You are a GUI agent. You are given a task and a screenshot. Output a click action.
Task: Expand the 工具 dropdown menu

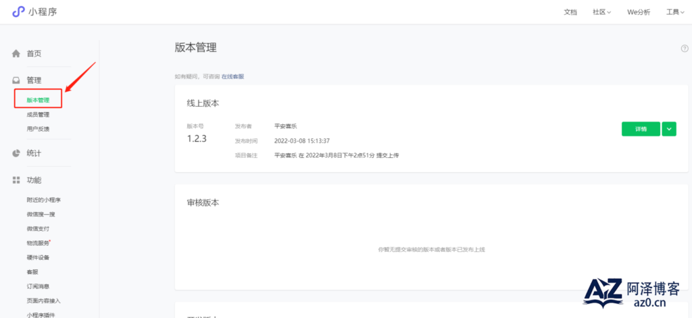[675, 12]
